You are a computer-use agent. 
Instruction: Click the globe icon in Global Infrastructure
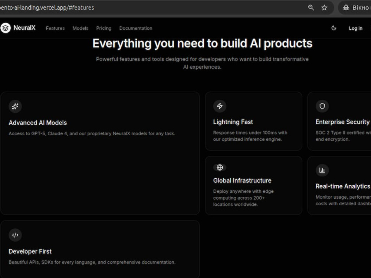pos(220,168)
